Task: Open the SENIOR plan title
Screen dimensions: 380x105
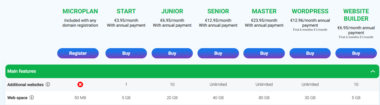Action: [x=218, y=11]
